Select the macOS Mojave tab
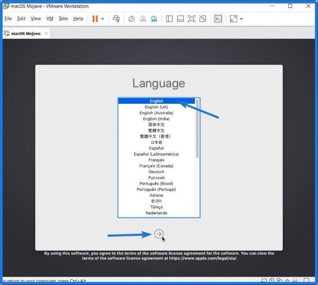This screenshot has height=285, width=318. pos(26,33)
